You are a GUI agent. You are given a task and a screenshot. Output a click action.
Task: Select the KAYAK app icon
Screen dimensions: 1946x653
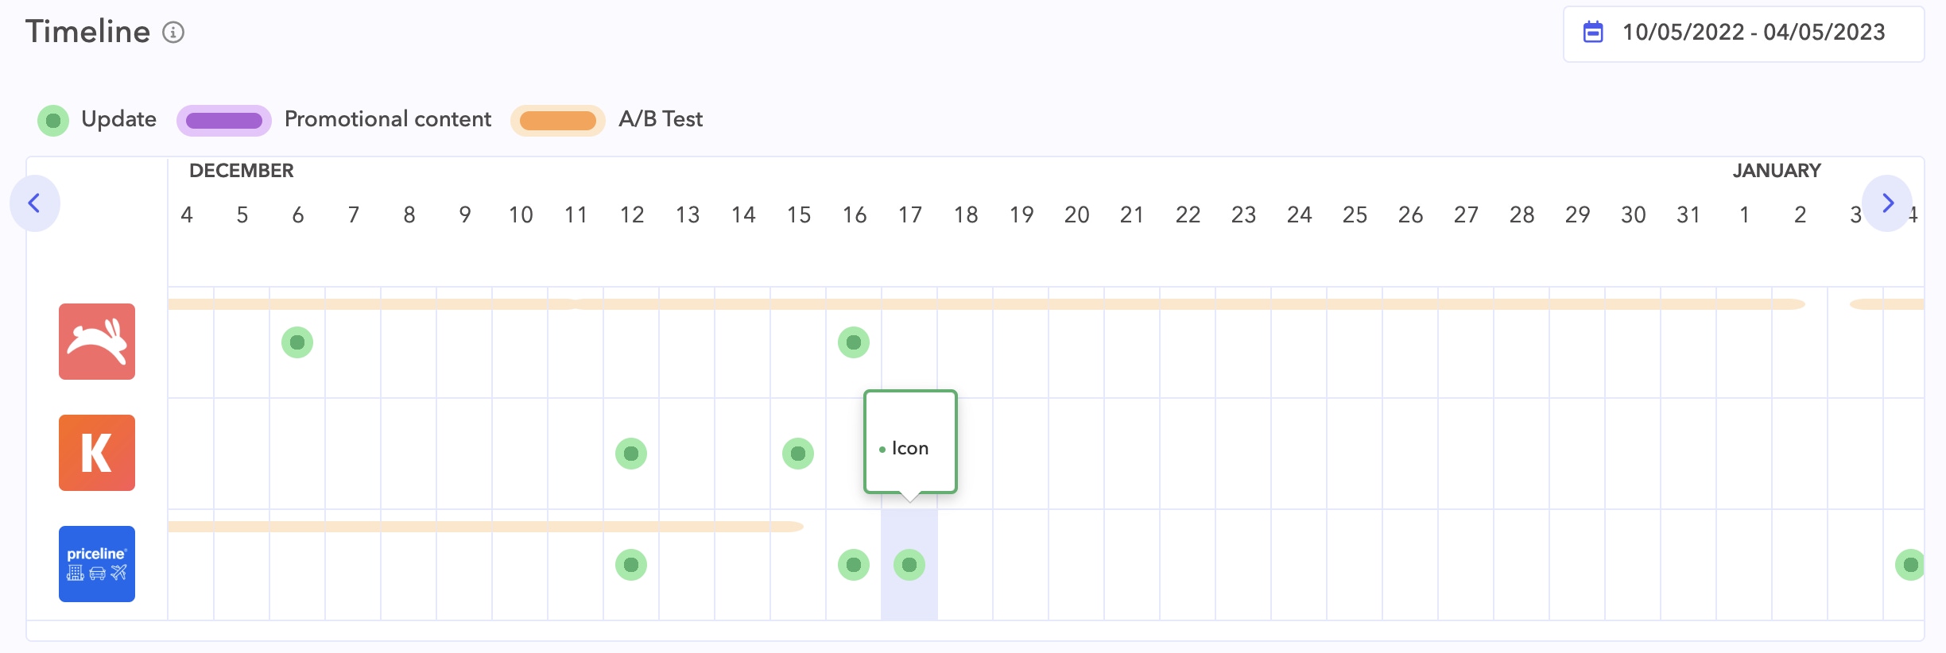pos(97,453)
